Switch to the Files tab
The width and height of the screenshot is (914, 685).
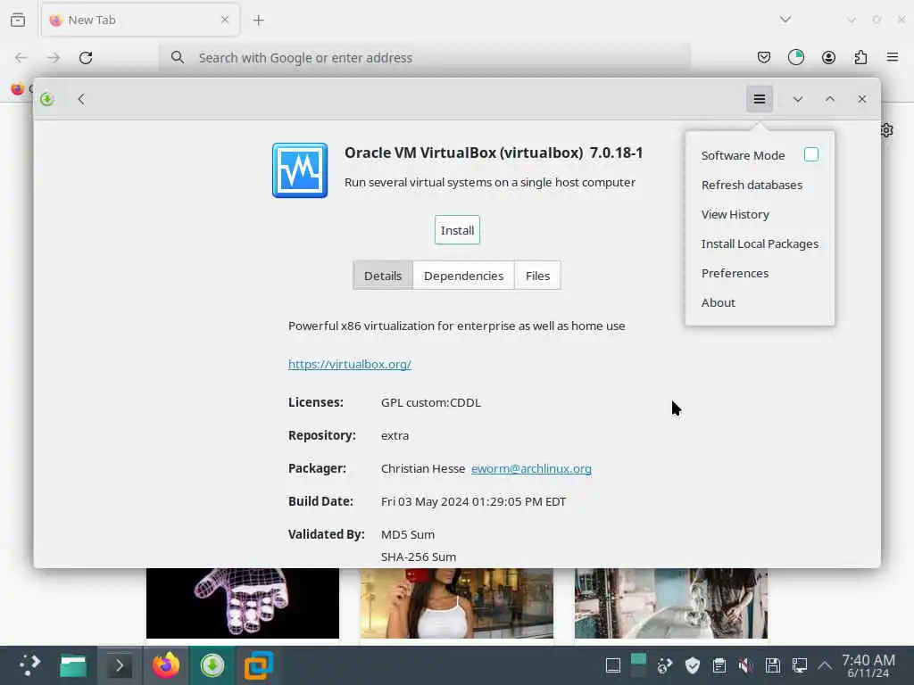coord(537,276)
